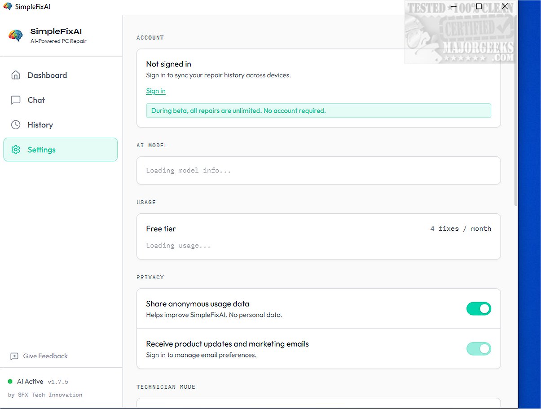Viewport: 541px width, 409px height.
Task: Click the title bar SimpleFixAI app icon
Action: coord(7,6)
